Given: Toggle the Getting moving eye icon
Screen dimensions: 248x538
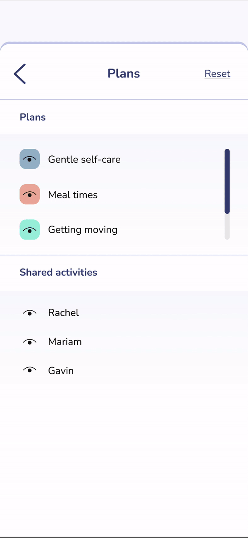Looking at the screenshot, I should 30,230.
